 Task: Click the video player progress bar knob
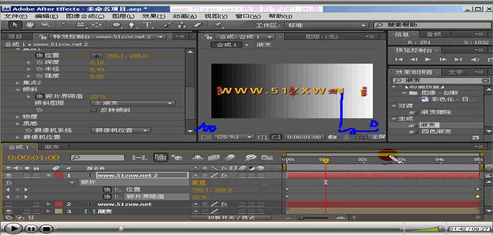point(121,229)
